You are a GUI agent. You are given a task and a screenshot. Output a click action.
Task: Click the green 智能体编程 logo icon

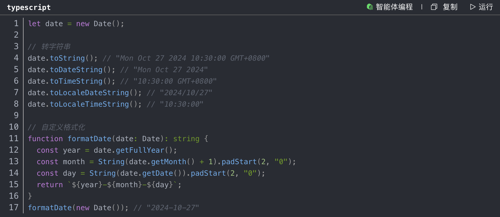370,7
